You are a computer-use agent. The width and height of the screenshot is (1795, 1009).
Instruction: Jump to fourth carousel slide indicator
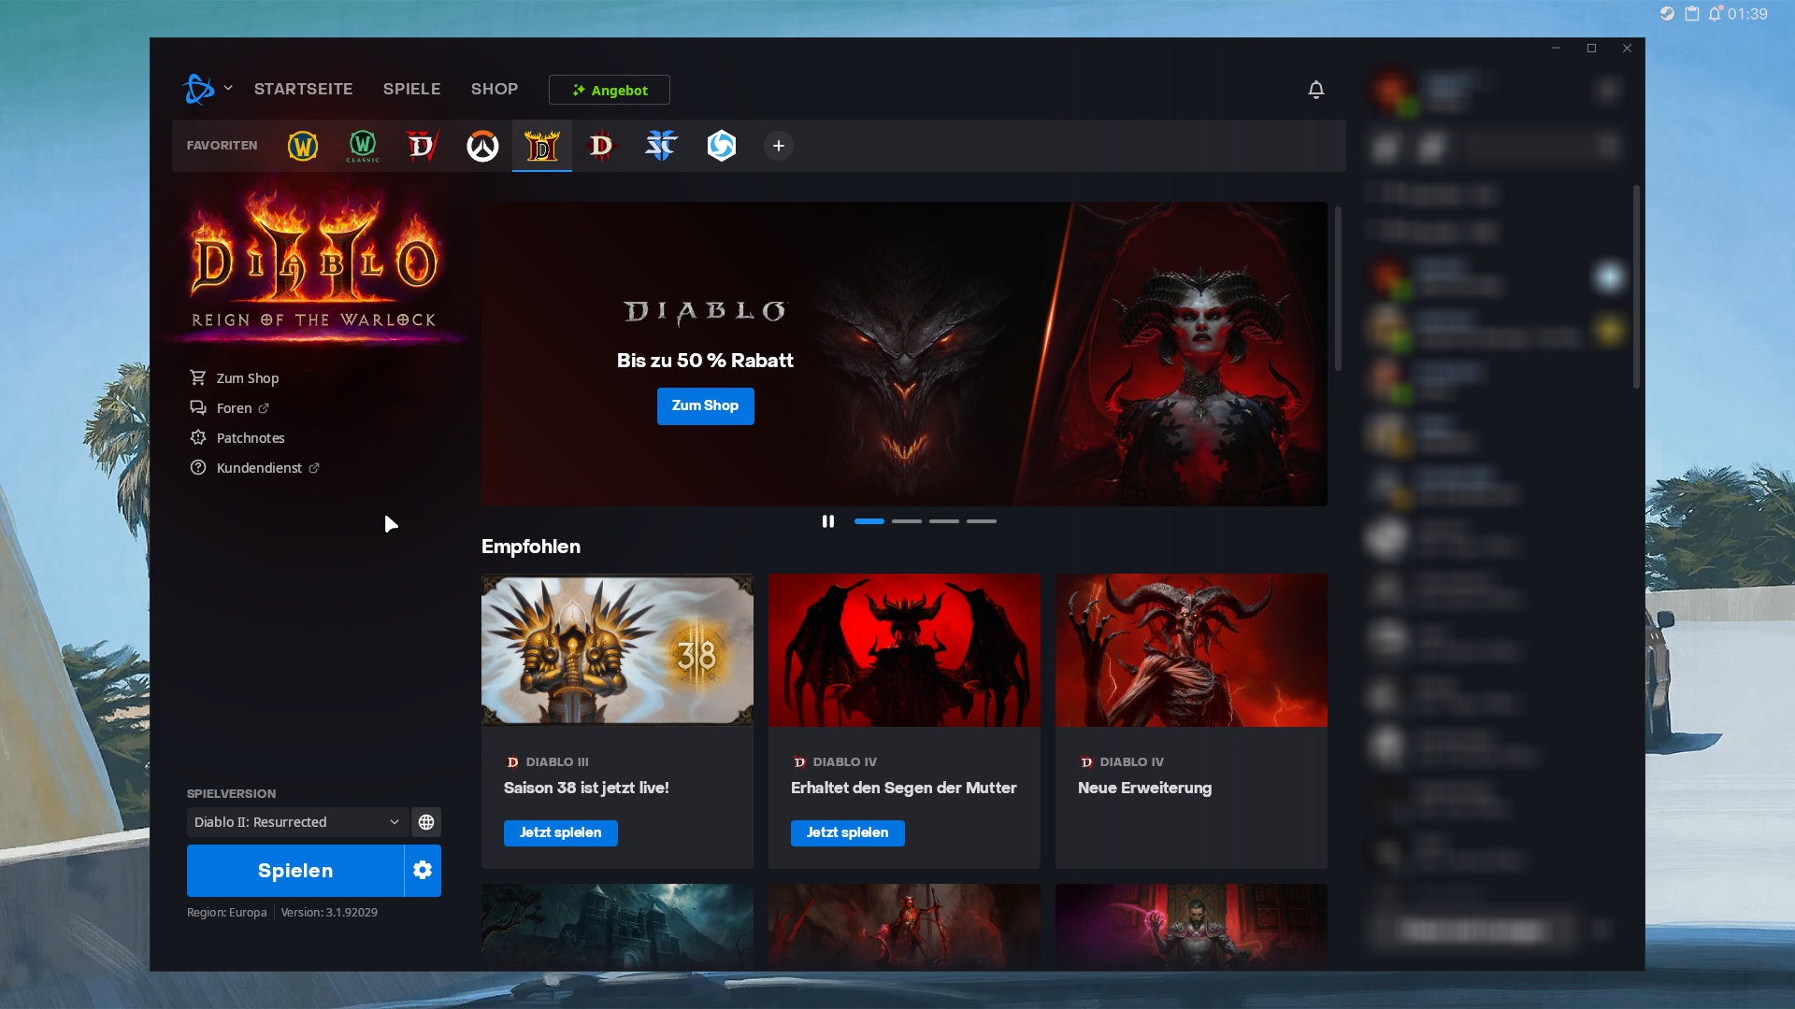(981, 521)
